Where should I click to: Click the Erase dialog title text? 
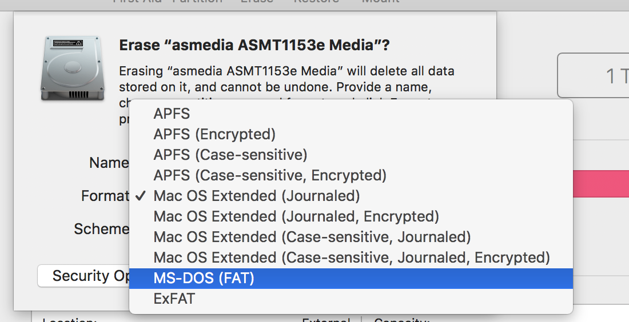point(254,45)
